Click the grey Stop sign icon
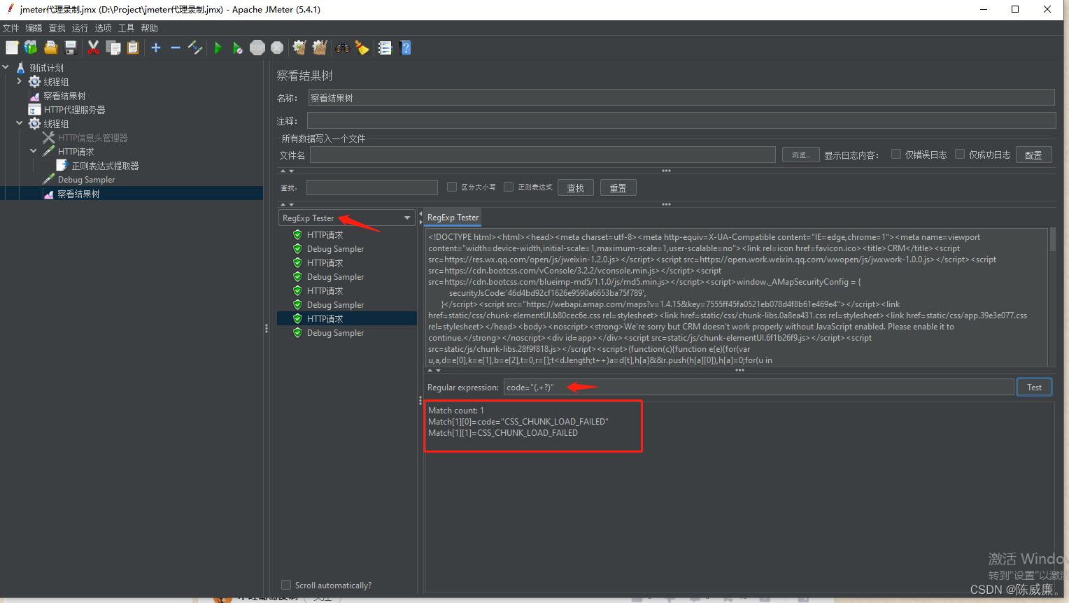The image size is (1069, 603). click(257, 48)
